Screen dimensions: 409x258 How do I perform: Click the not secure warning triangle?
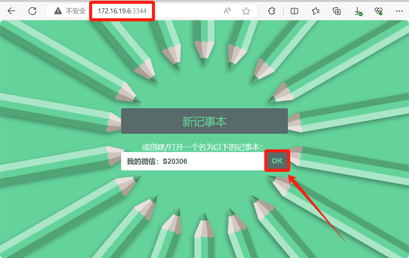[x=58, y=11]
